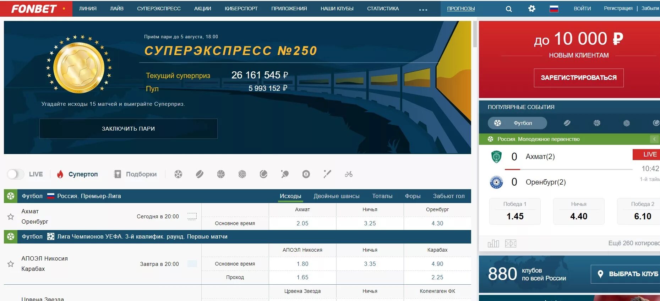Open match statistics bar-chart icon
This screenshot has height=301, width=660.
[x=493, y=243]
